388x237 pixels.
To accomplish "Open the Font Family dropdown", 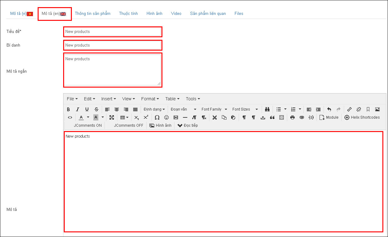I will pyautogui.click(x=214, y=109).
